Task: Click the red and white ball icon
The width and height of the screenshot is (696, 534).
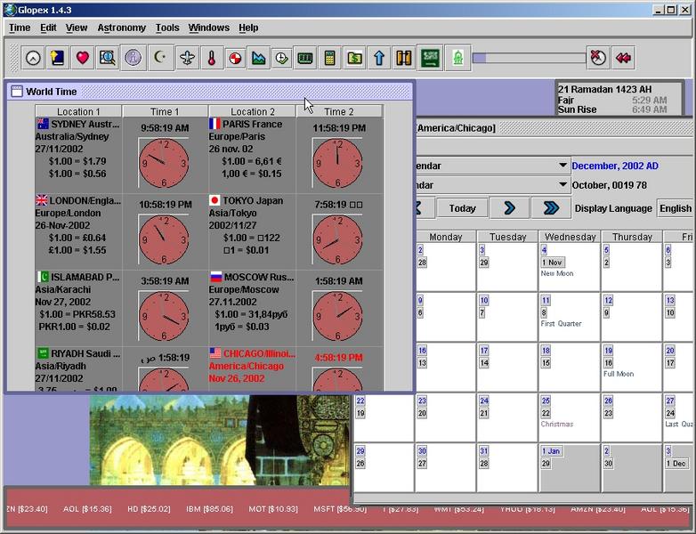Action: click(236, 58)
